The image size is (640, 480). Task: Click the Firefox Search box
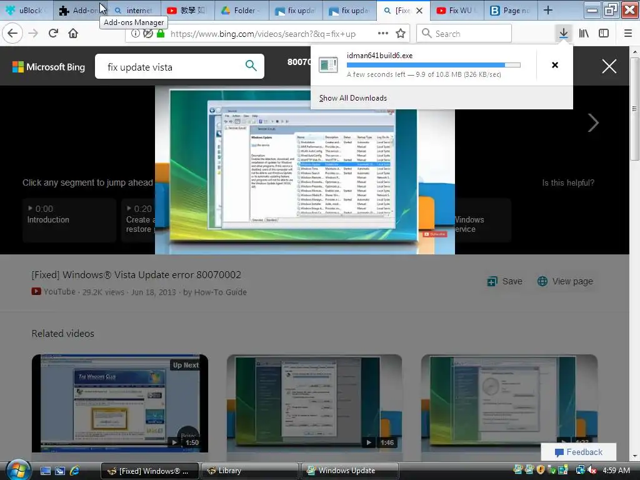coord(464,34)
